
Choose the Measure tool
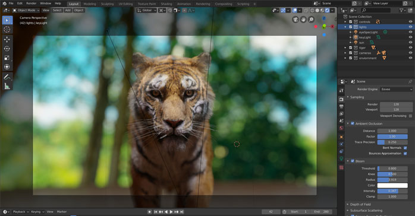[x=7, y=86]
